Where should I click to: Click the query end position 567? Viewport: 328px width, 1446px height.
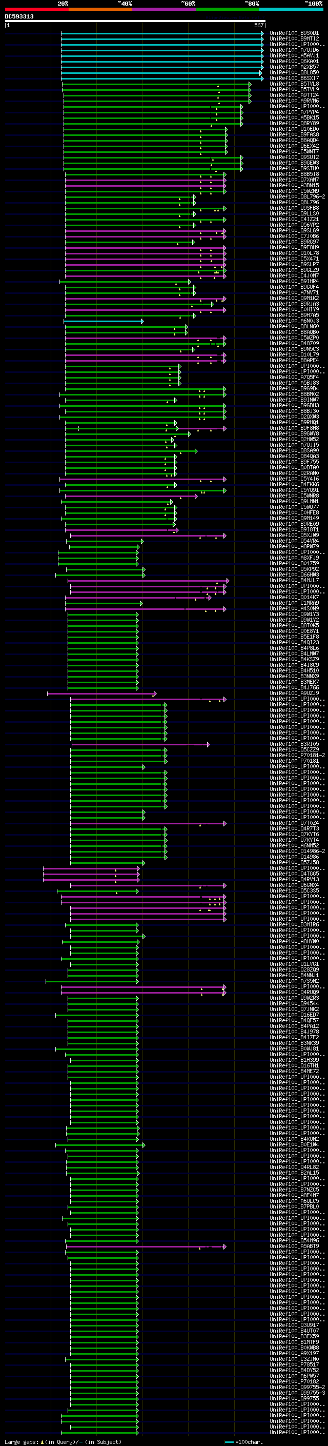259,25
